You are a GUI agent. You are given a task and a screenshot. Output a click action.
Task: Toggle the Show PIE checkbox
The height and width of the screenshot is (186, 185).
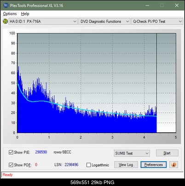coord(11,152)
